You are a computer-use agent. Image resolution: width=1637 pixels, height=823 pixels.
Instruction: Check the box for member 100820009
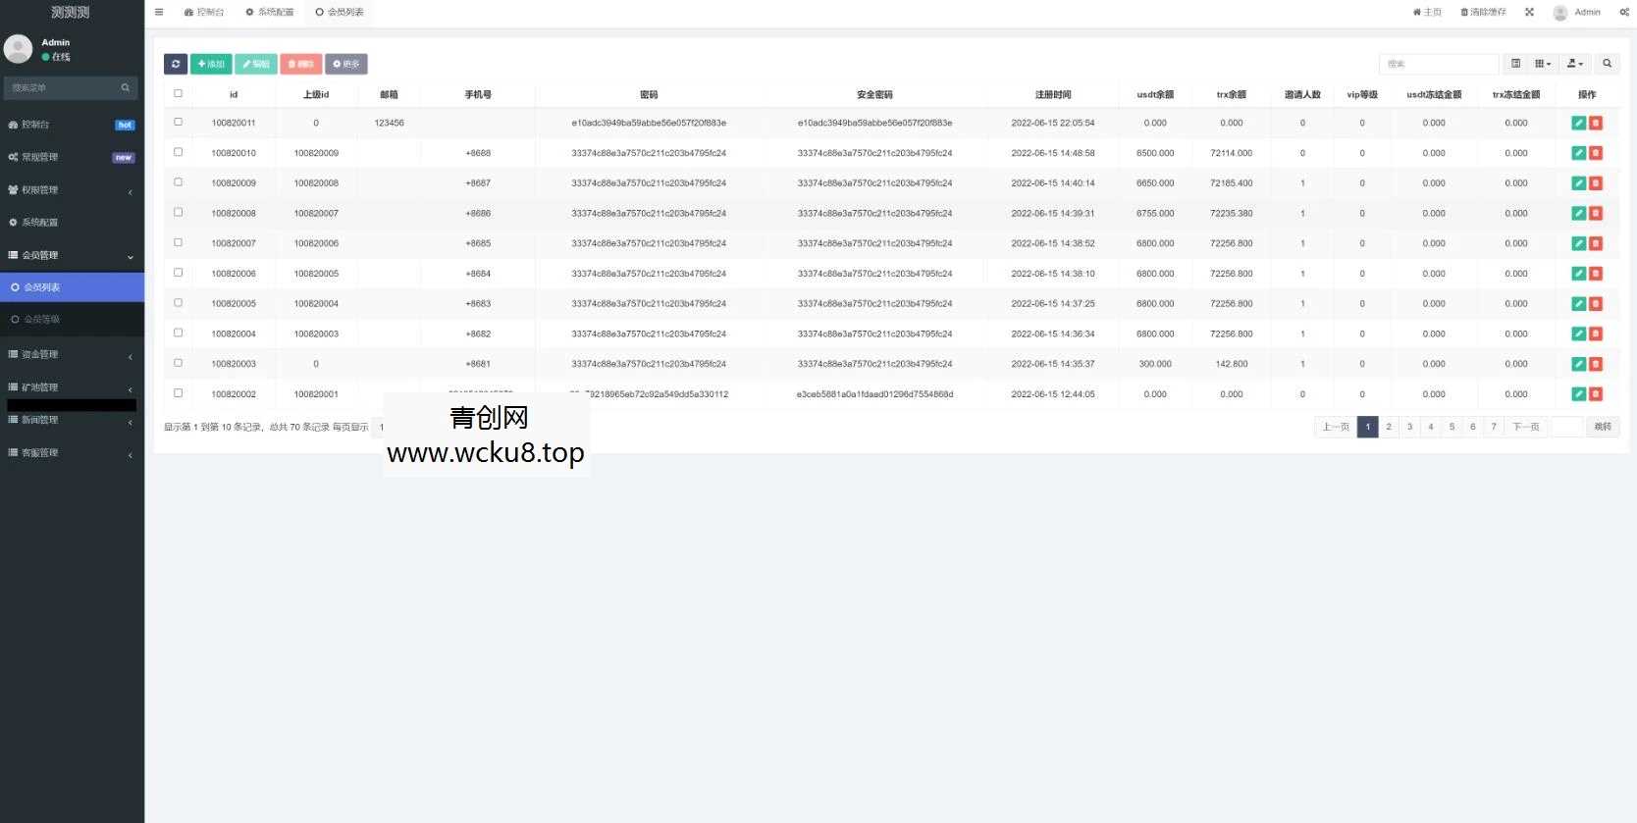click(x=178, y=181)
